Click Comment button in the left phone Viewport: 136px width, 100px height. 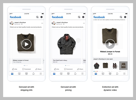coord(26,69)
